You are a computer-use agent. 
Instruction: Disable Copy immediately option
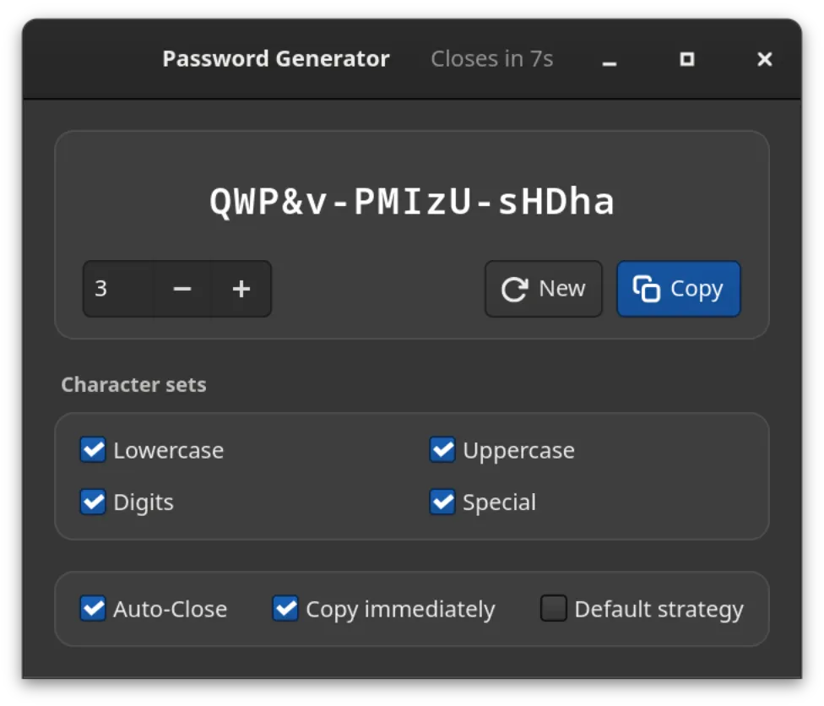(x=285, y=609)
